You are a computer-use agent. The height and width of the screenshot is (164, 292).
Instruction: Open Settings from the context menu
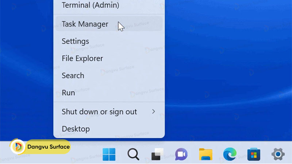pos(109,41)
